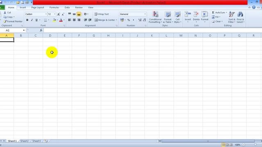Click the Delete cells icon
262x147 pixels.
[196, 14]
